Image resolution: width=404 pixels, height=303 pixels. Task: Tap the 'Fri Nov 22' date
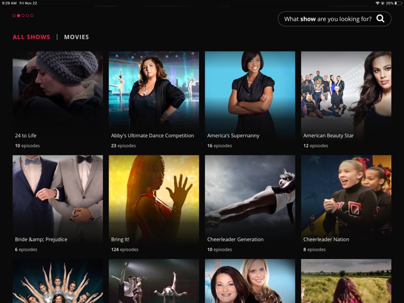point(28,3)
